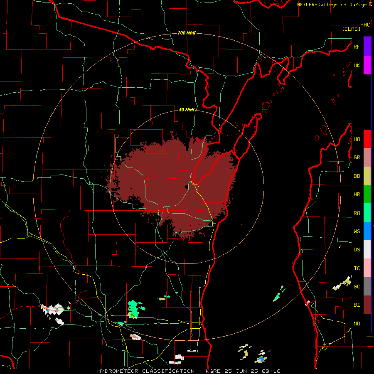Select the light pink IC legend swatch
The height and width of the screenshot is (374, 374).
(x=367, y=268)
